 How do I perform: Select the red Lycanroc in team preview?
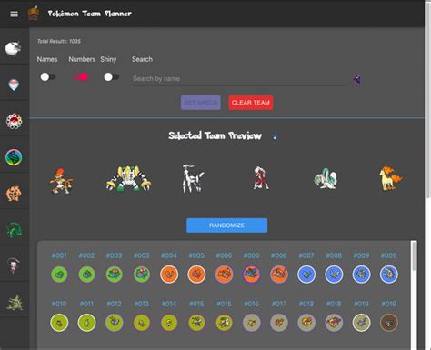click(x=261, y=178)
